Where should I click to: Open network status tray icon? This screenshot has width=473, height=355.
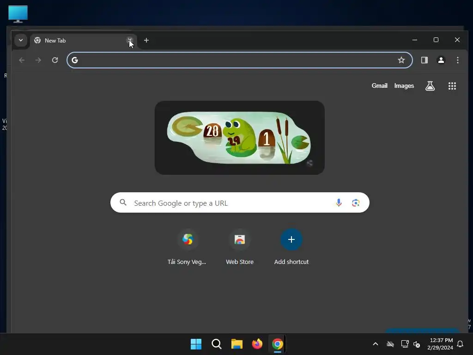405,344
